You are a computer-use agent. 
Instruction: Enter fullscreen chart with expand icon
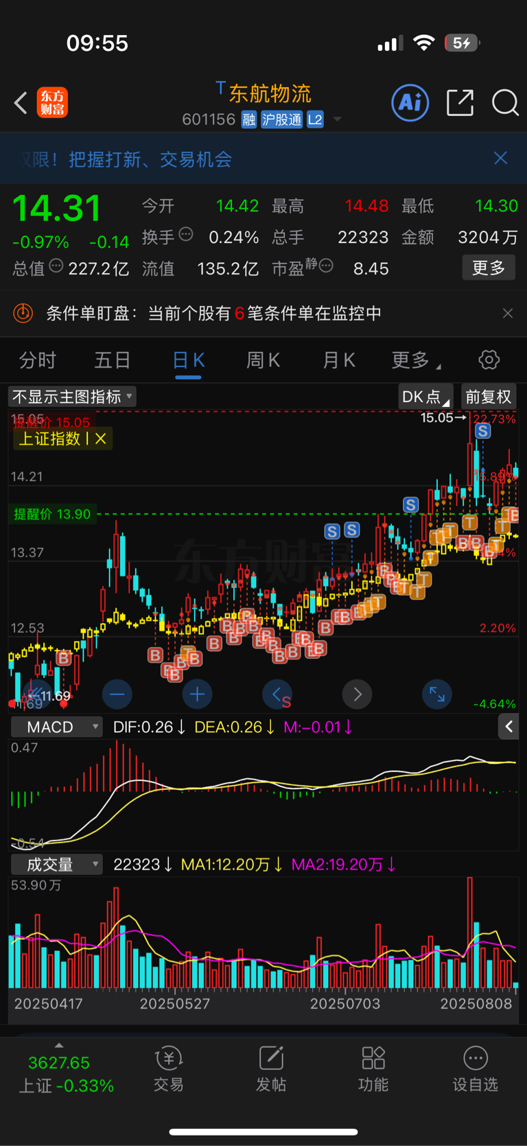click(437, 694)
